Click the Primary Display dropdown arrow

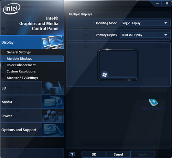(x=166, y=35)
